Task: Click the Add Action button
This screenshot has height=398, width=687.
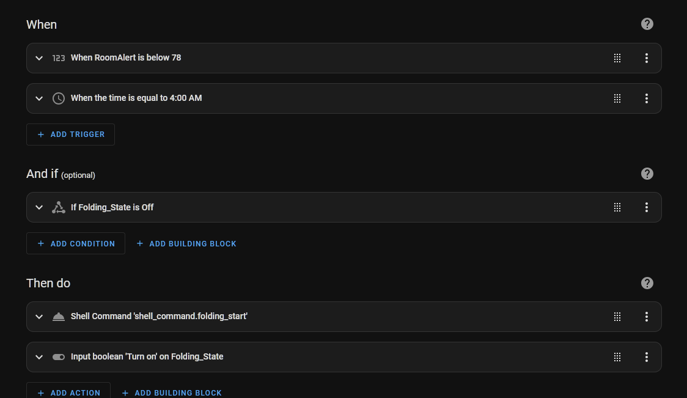Action: 68,391
